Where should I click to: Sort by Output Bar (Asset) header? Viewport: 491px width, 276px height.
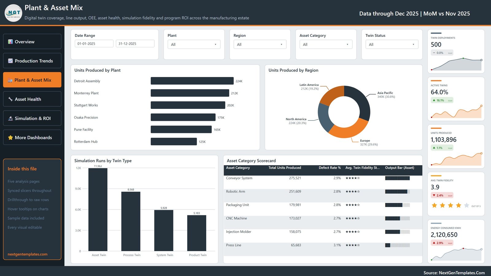point(400,168)
